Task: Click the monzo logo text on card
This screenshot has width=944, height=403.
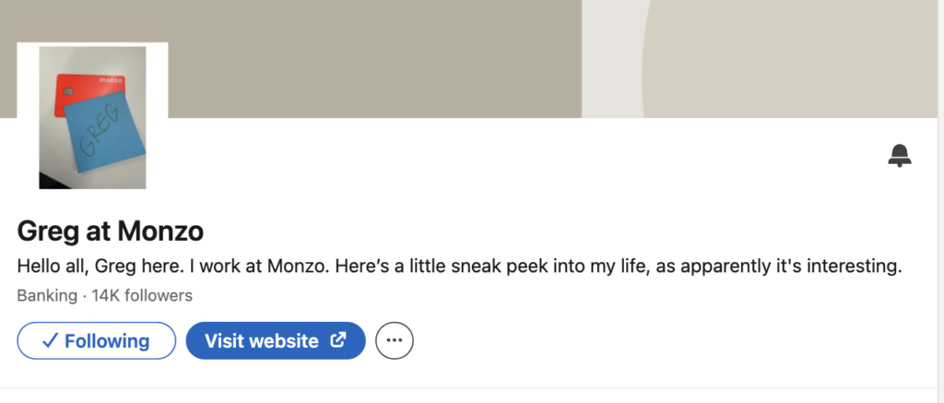Action: tap(111, 80)
